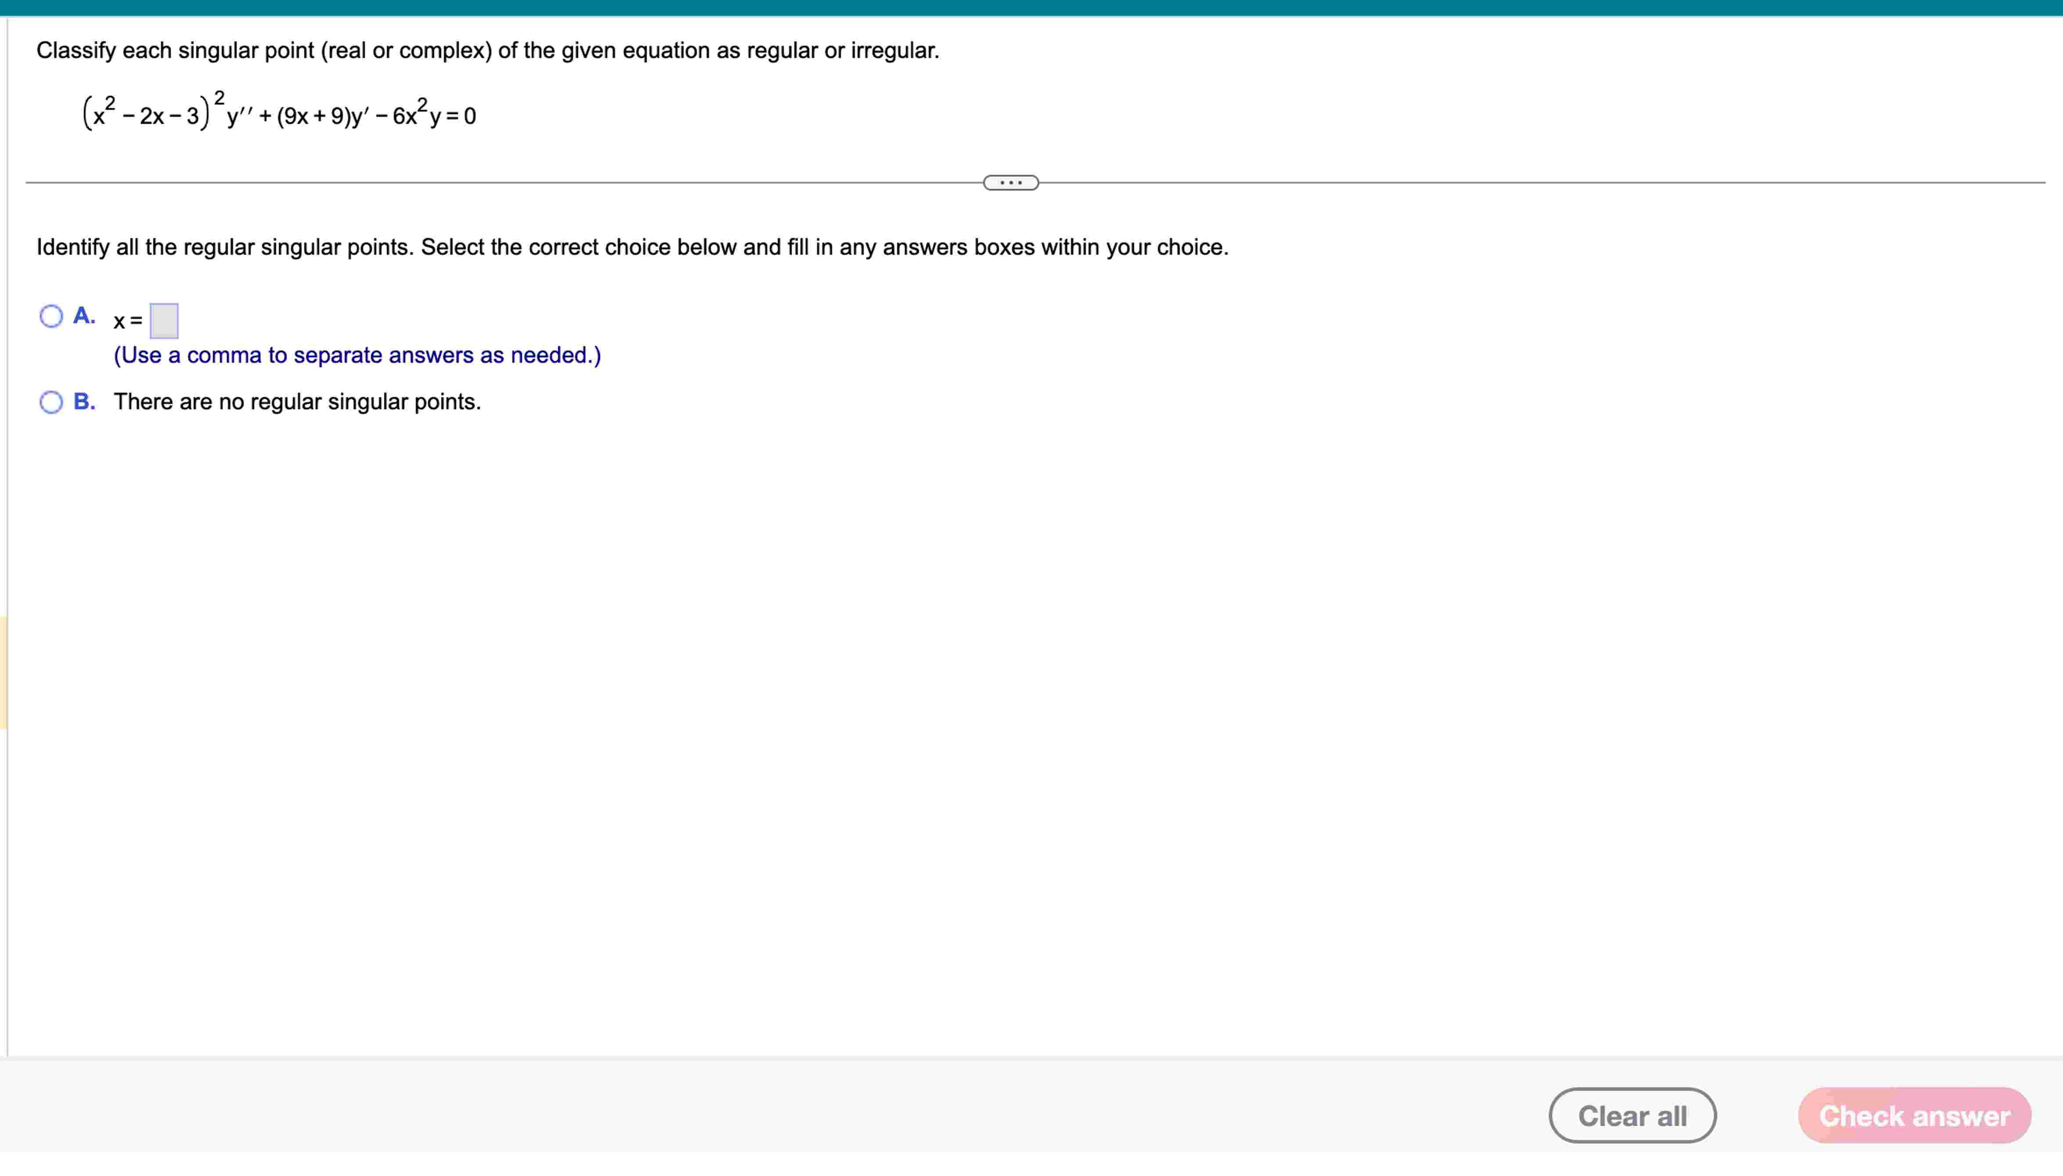Click the identify regular singular points prompt
This screenshot has width=2063, height=1176.
pos(632,247)
